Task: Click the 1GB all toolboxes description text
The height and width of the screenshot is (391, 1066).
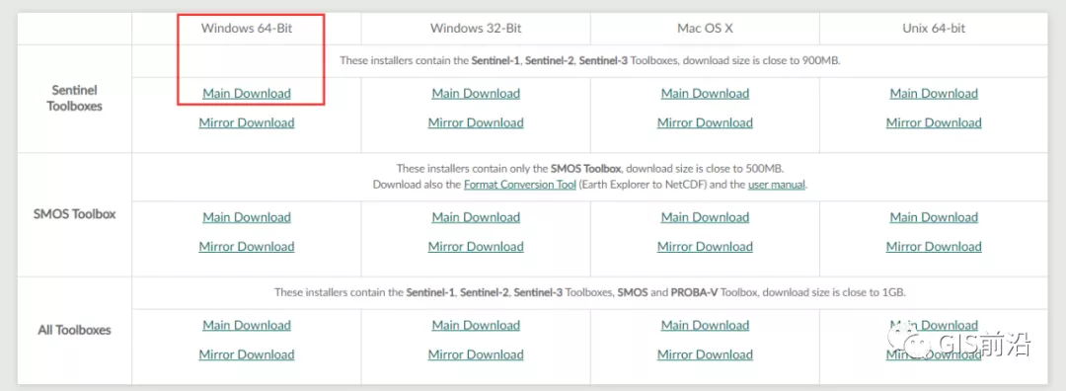Action: tap(590, 293)
